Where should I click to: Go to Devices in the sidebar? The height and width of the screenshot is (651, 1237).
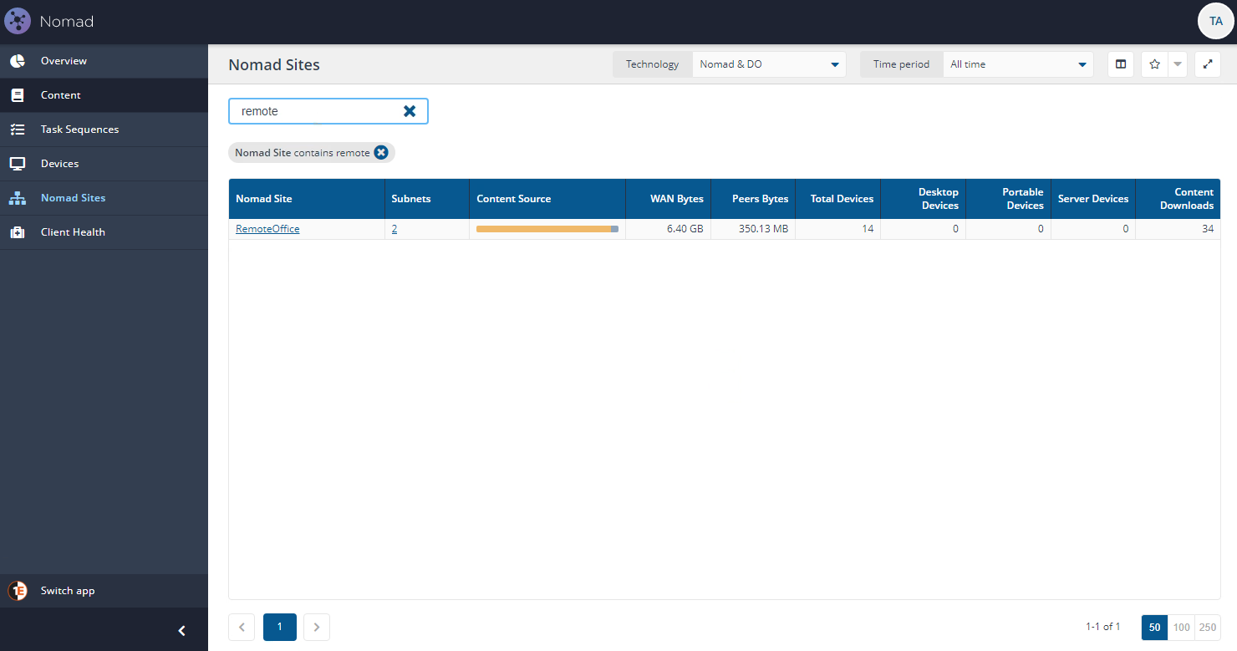click(104, 164)
